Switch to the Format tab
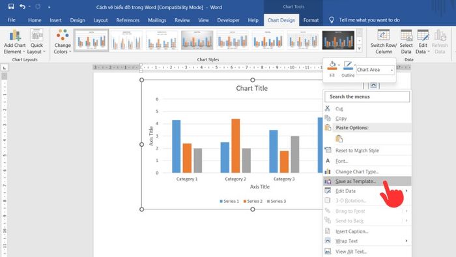 point(311,20)
